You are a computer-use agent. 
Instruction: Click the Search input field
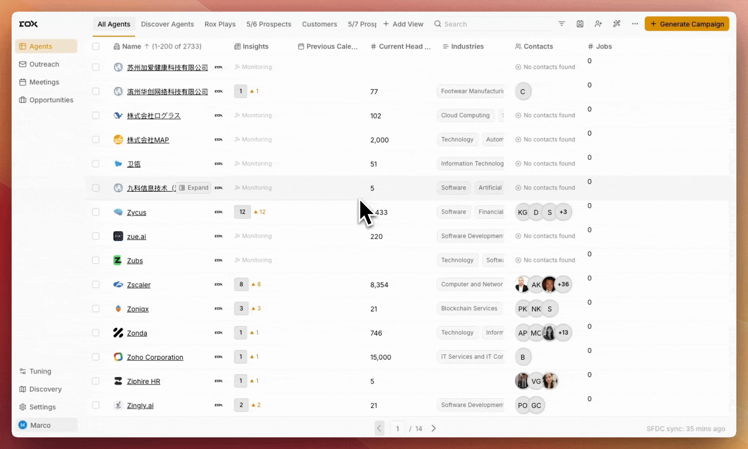tap(490, 24)
